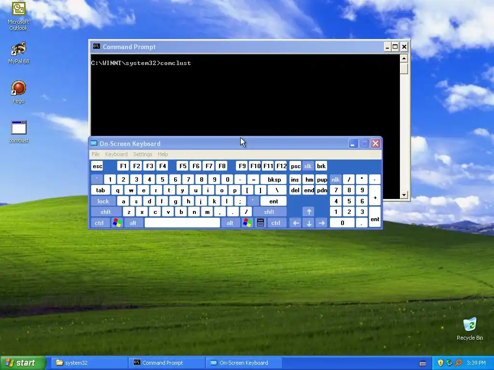Click left Windows logo key on keyboard
This screenshot has height=370, width=494.
point(117,223)
